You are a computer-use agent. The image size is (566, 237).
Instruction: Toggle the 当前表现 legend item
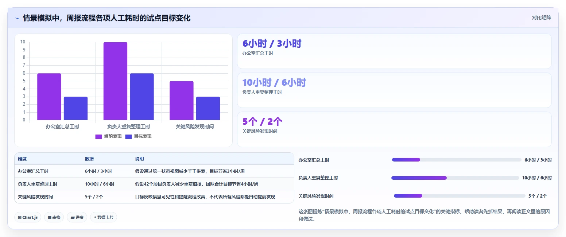108,136
